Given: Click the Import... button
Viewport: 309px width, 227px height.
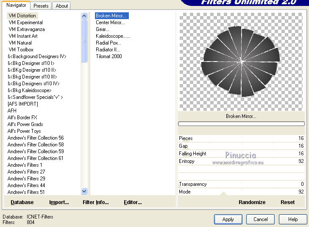Looking at the screenshot, I should 59,202.
